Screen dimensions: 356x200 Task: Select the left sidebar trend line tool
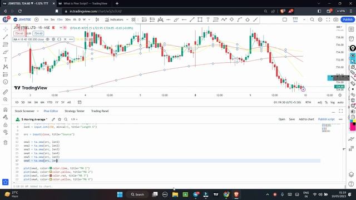(6, 37)
